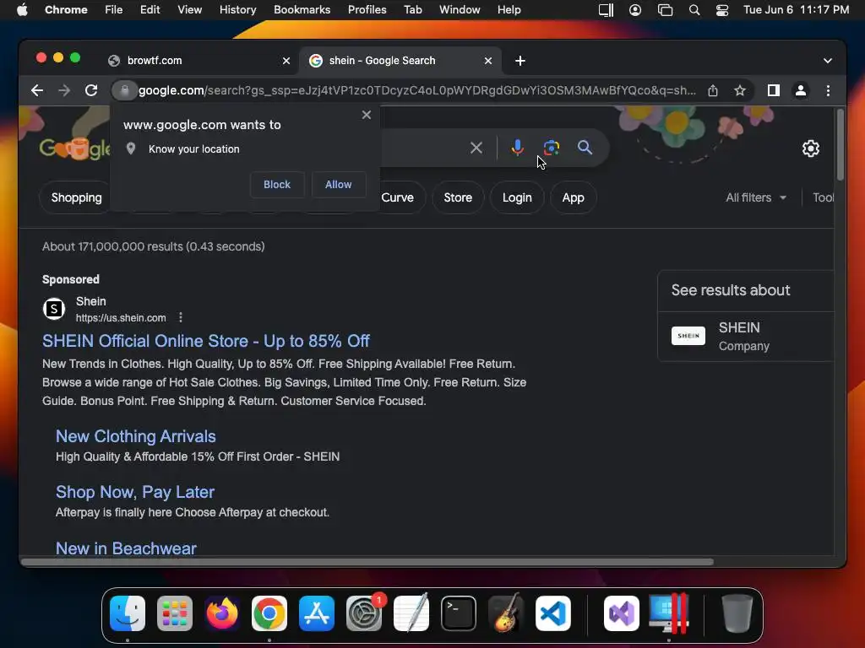The image size is (865, 648).
Task: Open New Clothing Arrivals link
Action: click(136, 436)
